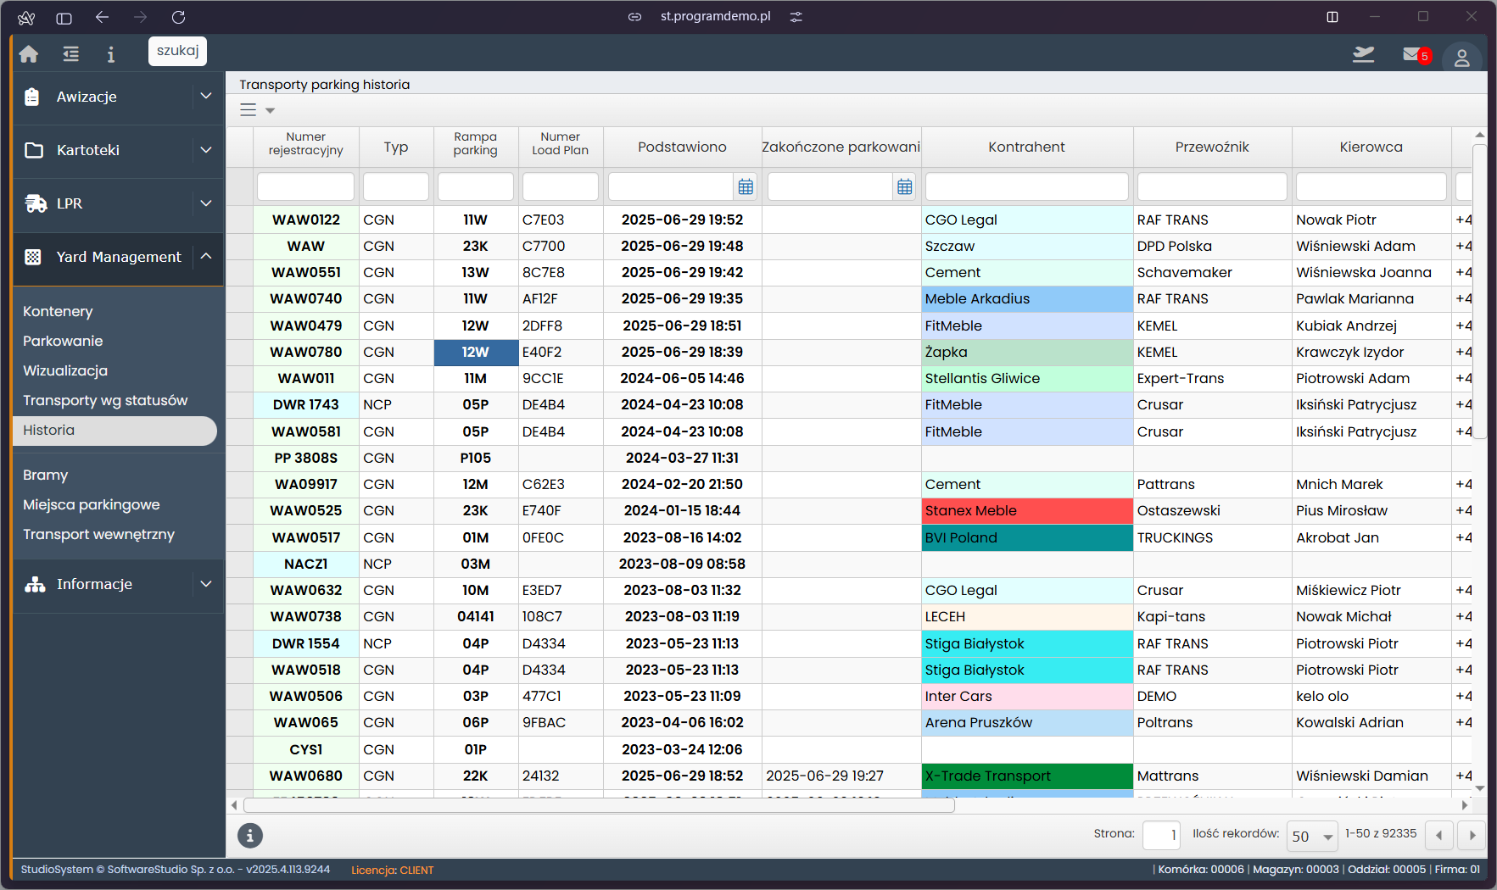Click the szukaj search button
The width and height of the screenshot is (1497, 890).
pyautogui.click(x=177, y=51)
